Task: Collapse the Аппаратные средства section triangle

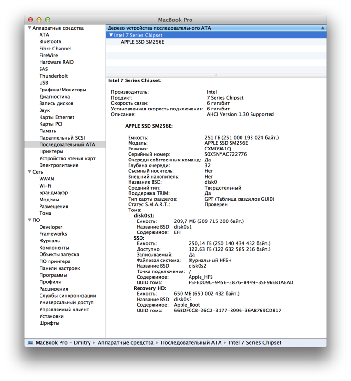Action: coord(30,28)
